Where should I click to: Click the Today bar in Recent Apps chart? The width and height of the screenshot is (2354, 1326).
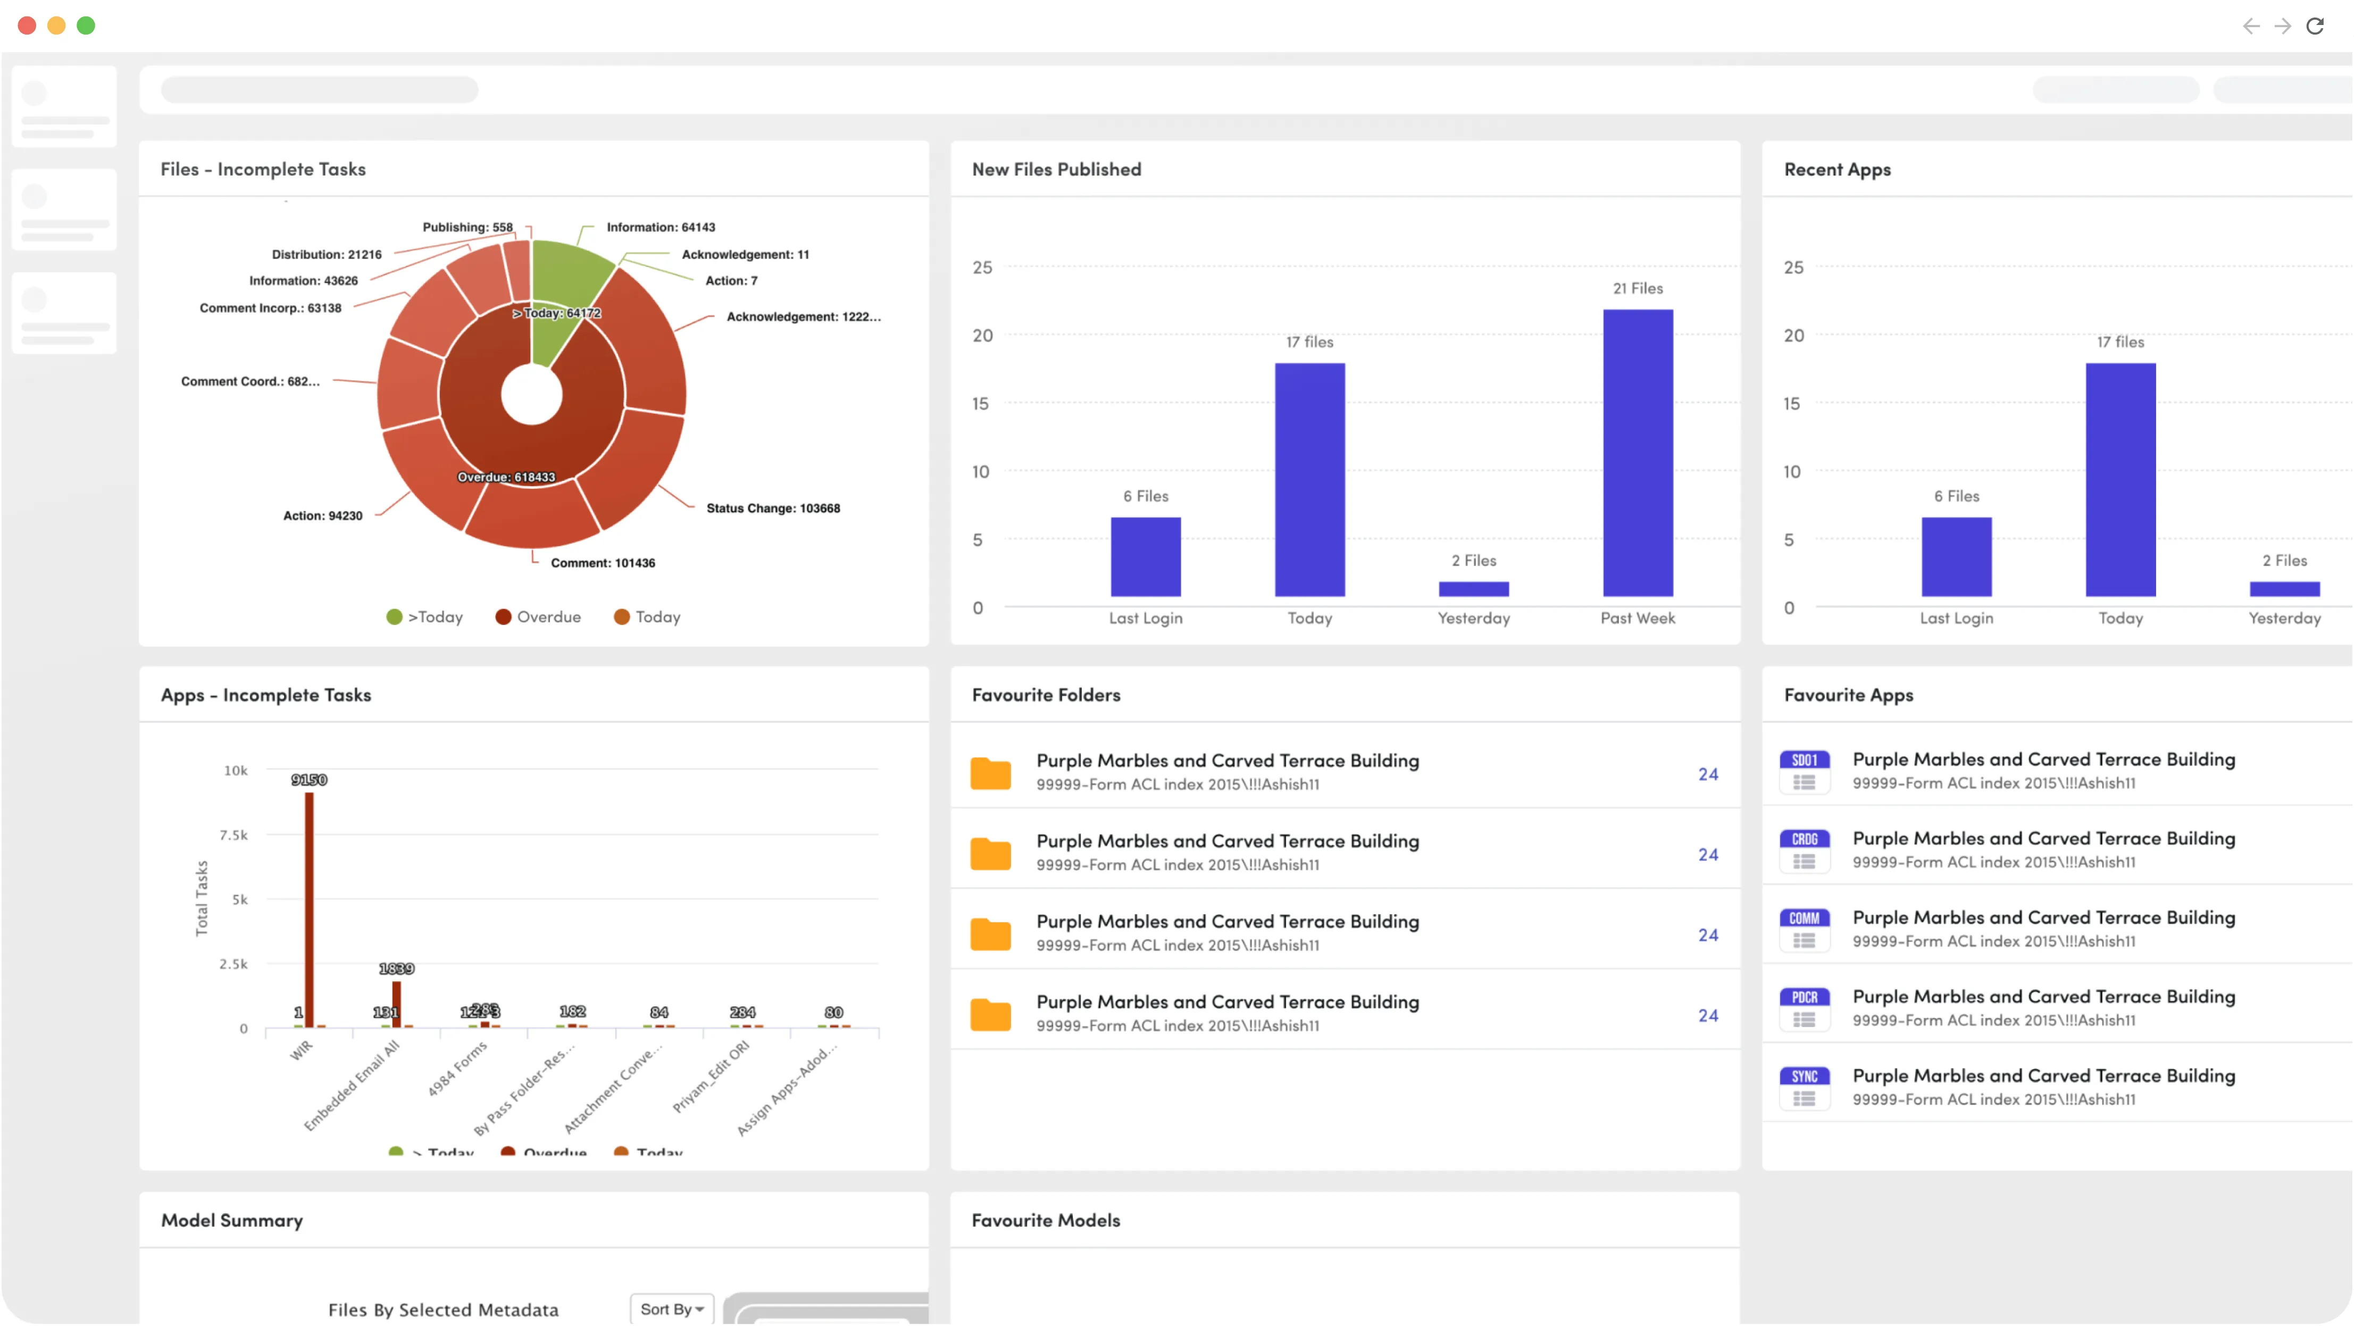click(2120, 480)
